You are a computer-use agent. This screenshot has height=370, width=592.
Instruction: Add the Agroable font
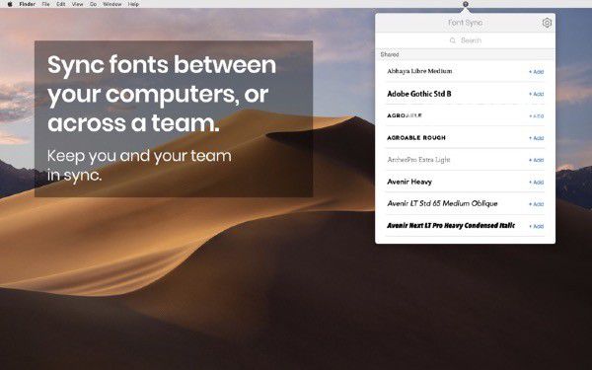(x=536, y=116)
